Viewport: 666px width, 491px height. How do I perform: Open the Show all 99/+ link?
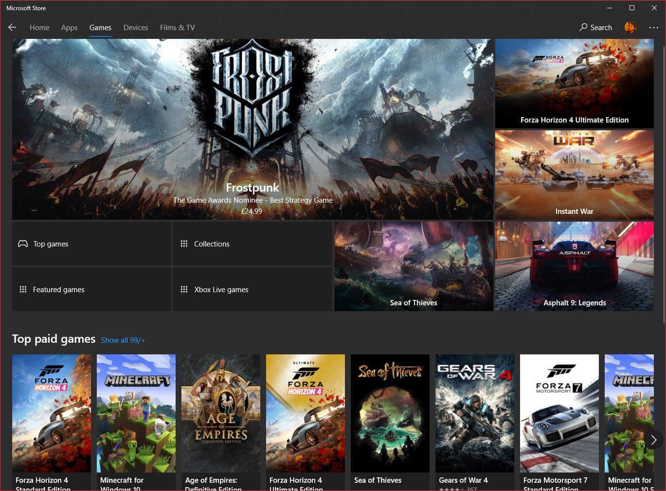(123, 340)
